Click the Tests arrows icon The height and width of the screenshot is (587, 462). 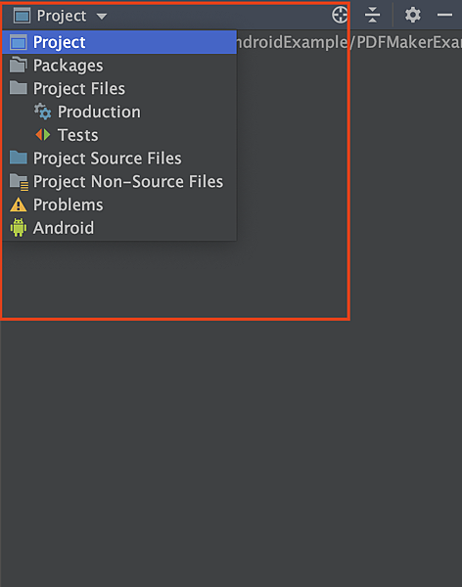43,135
